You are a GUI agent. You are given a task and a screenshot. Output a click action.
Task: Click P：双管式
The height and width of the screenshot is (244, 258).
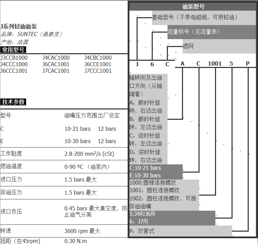pos(142,231)
